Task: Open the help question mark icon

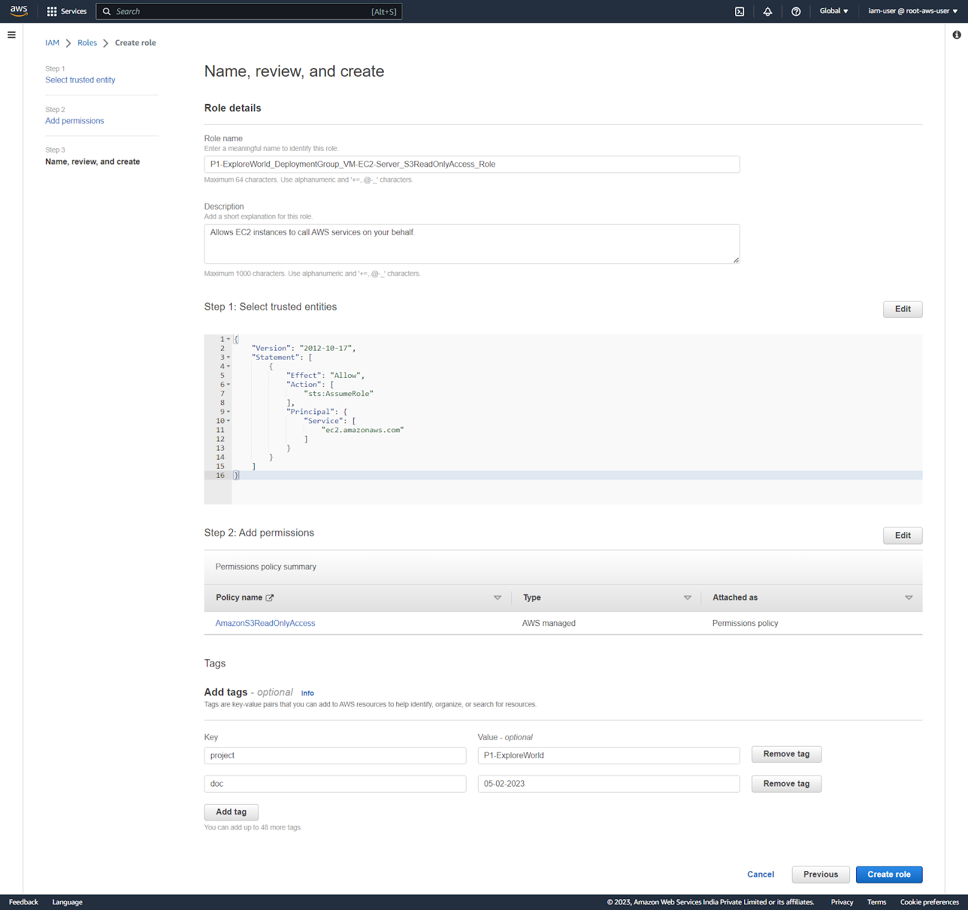Action: 796,12
